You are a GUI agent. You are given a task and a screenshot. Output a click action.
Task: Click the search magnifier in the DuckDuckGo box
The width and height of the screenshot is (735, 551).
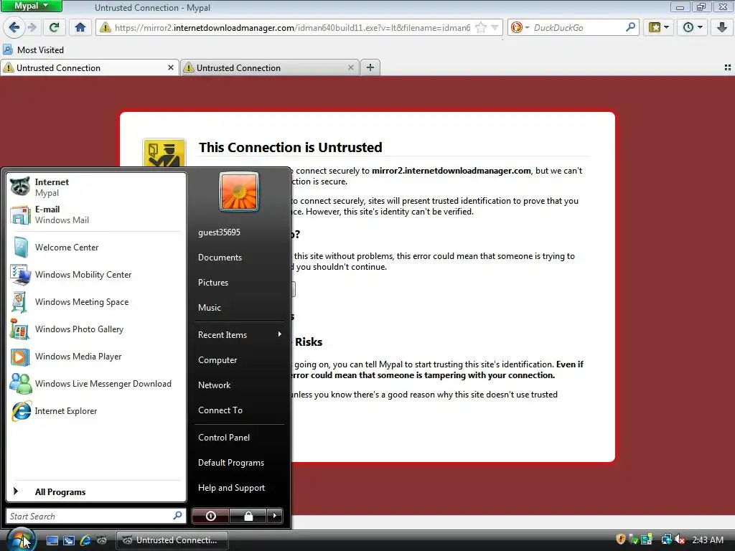pyautogui.click(x=630, y=27)
